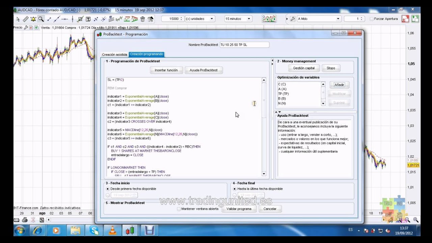The image size is (432, 243).
Task: Select the custom start date radio button
Action: coord(108,195)
